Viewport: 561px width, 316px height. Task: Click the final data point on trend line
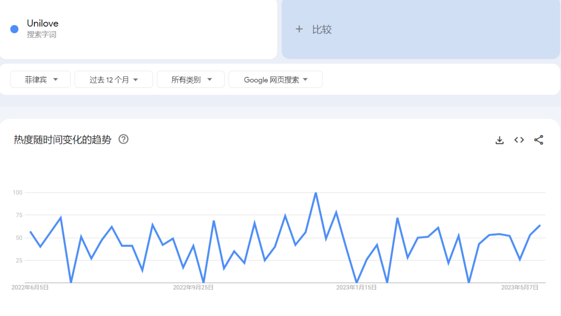[540, 225]
